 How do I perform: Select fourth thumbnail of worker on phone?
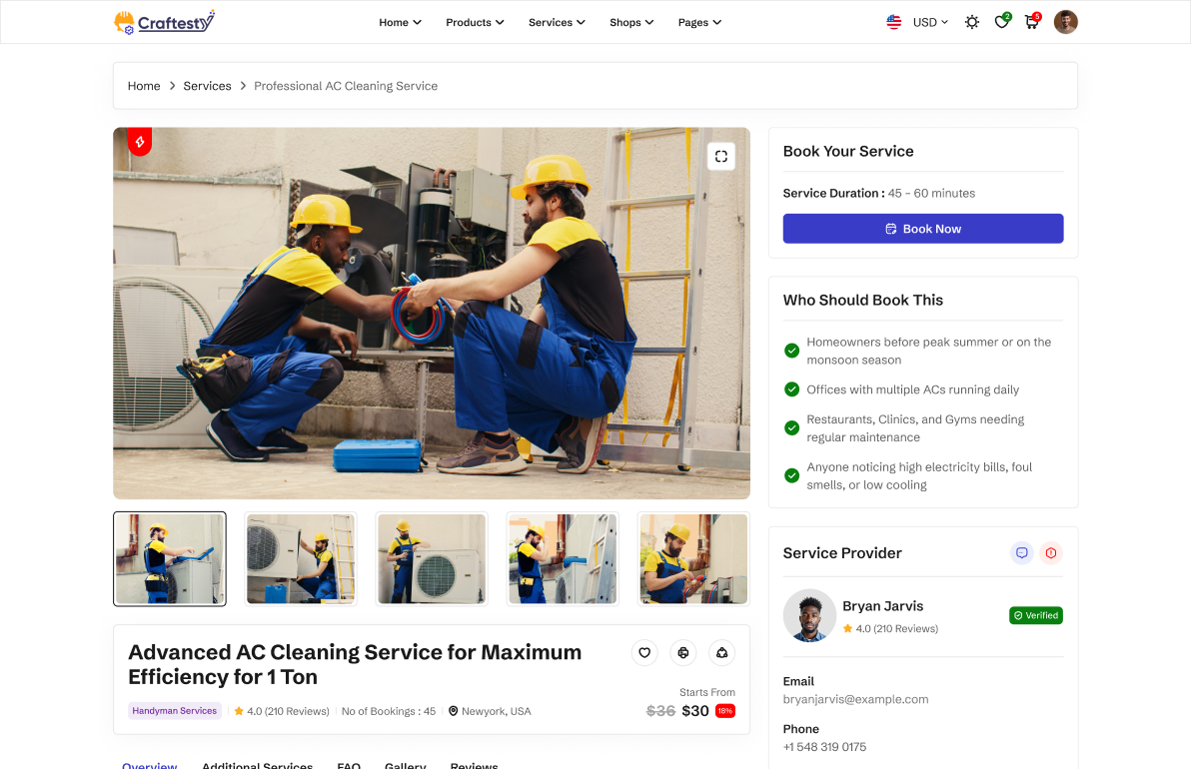(563, 558)
